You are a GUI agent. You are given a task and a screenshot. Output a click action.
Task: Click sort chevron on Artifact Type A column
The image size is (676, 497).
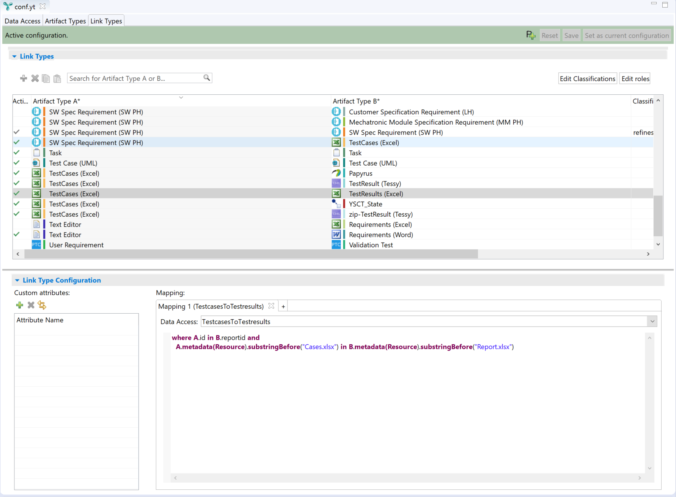[x=181, y=98]
